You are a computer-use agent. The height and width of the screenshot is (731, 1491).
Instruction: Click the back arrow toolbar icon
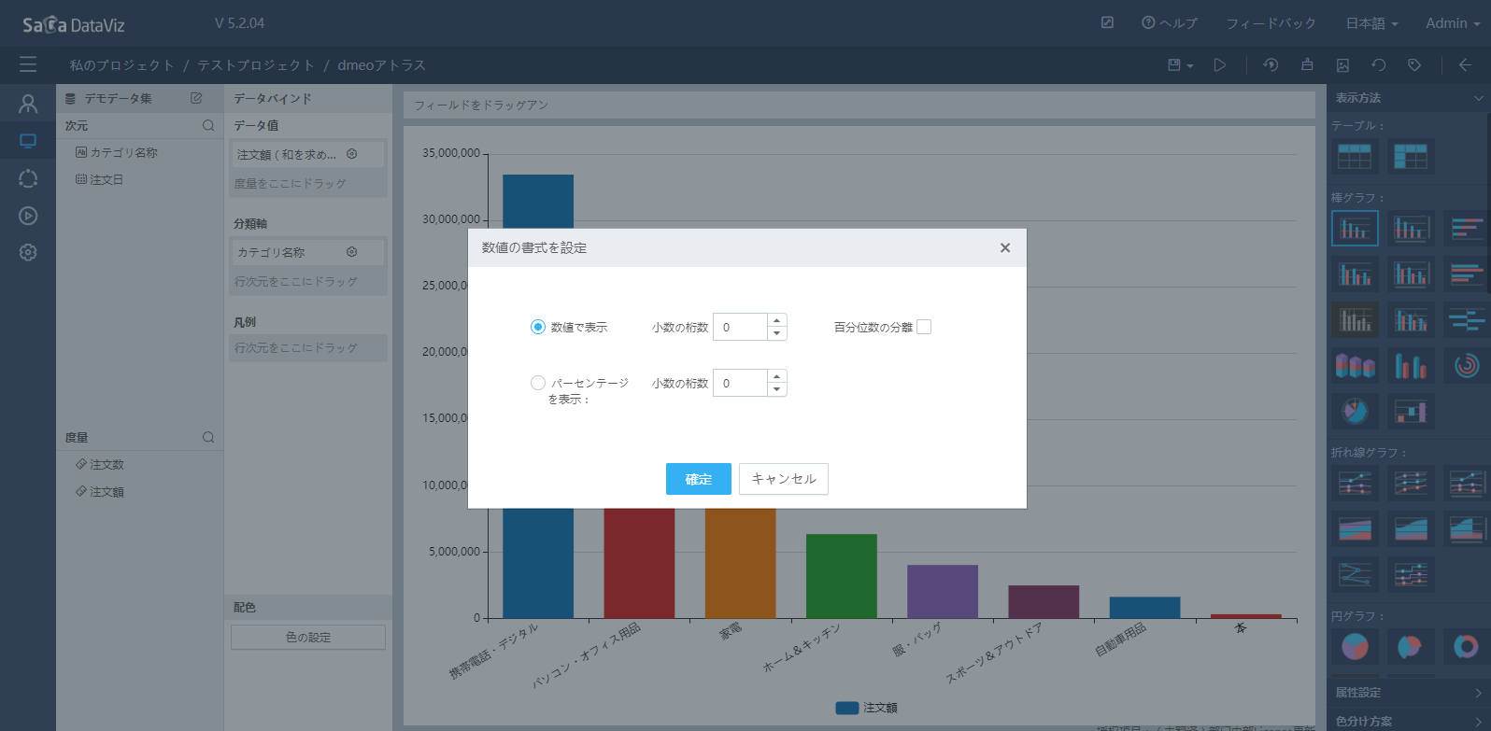1465,65
